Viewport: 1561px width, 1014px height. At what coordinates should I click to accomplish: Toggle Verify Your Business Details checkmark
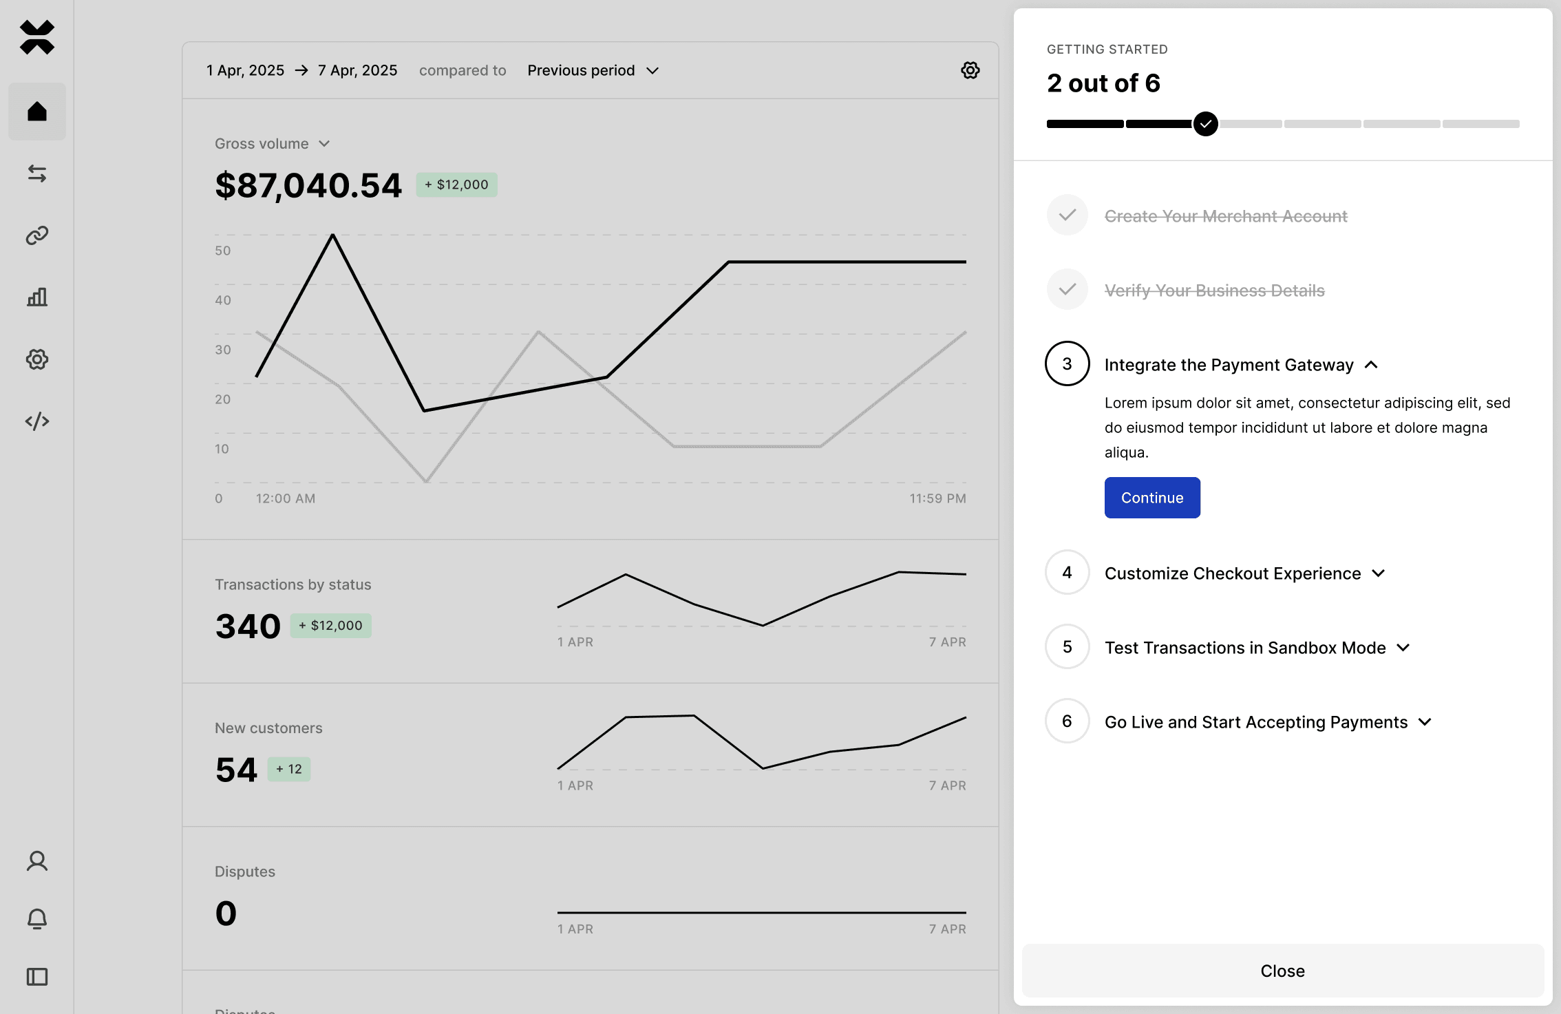pos(1068,290)
